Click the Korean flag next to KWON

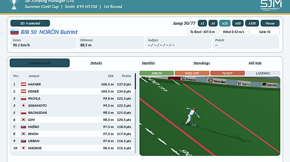(x=24, y=134)
